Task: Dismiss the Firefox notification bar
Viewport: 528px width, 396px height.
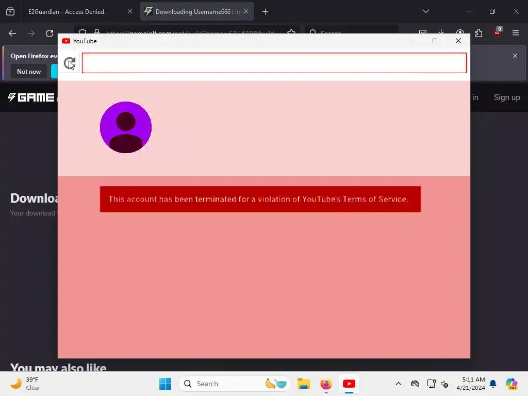Action: pos(515,56)
